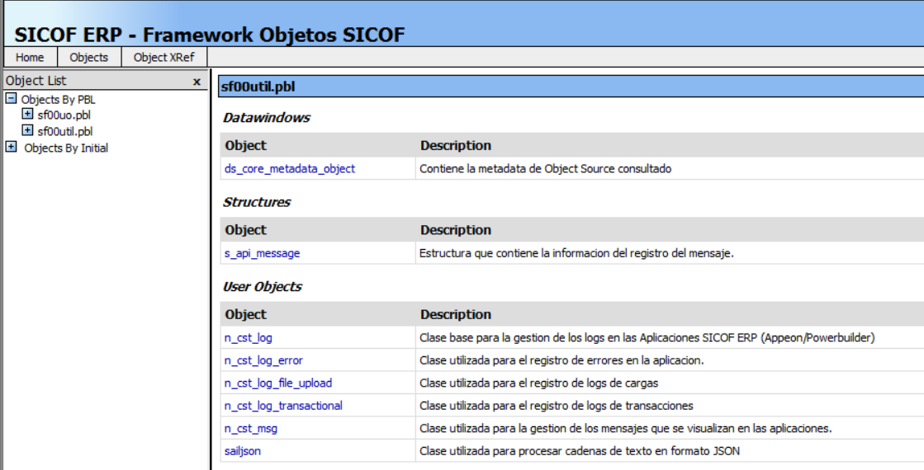Open the n_cst_log_error link
This screenshot has width=924, height=470.
click(x=263, y=360)
